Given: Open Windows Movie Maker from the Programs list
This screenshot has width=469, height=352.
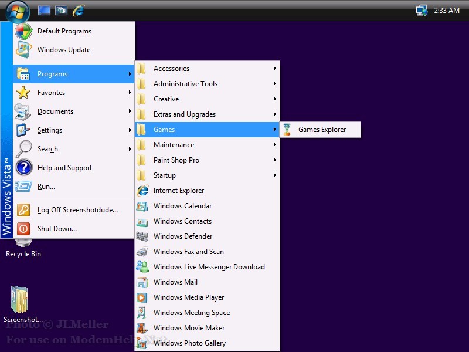Looking at the screenshot, I should click(x=189, y=328).
